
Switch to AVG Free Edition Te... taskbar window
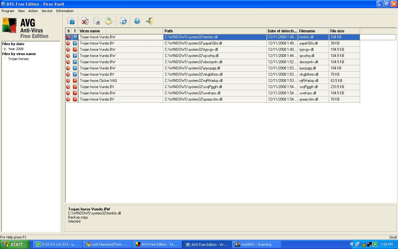(x=157, y=244)
